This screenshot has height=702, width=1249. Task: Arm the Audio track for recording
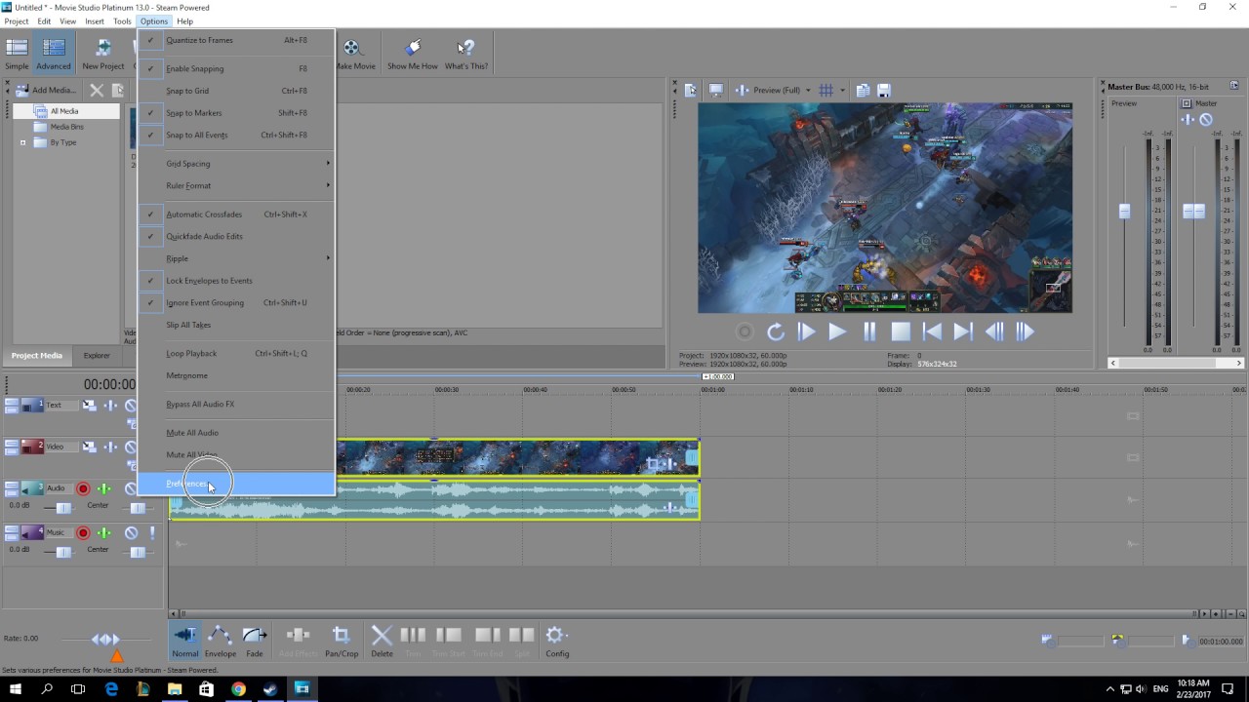tap(83, 489)
